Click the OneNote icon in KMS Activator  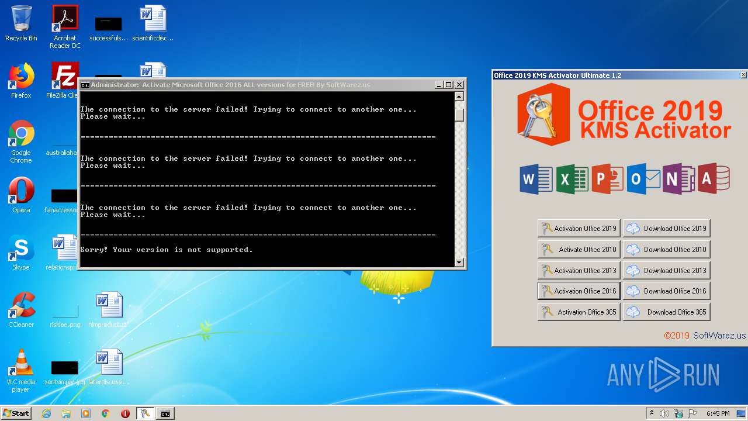click(679, 179)
